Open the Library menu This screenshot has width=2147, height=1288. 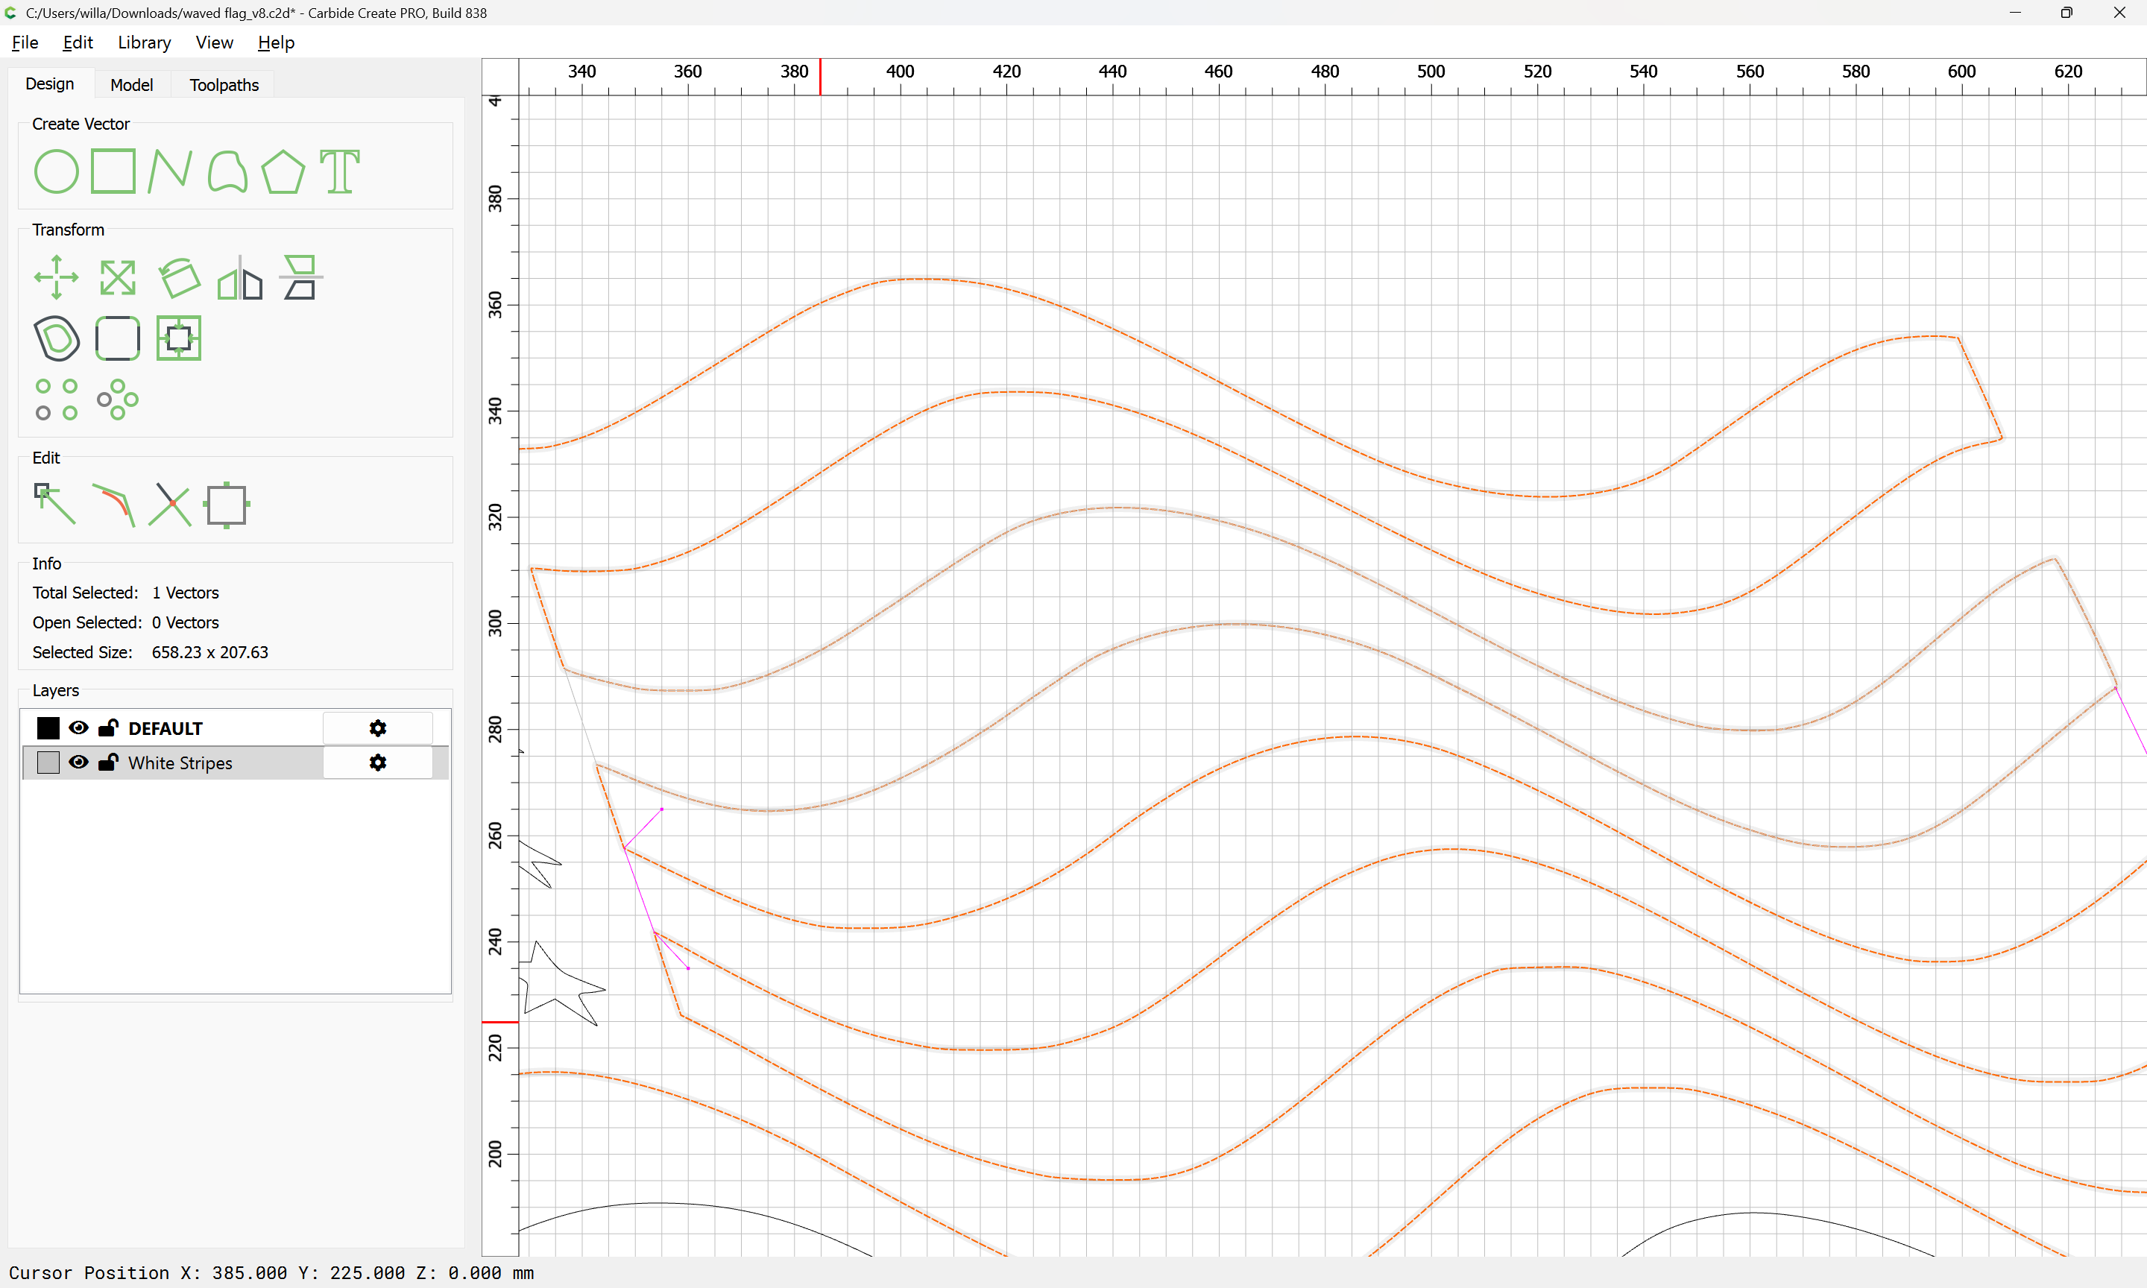tap(144, 42)
